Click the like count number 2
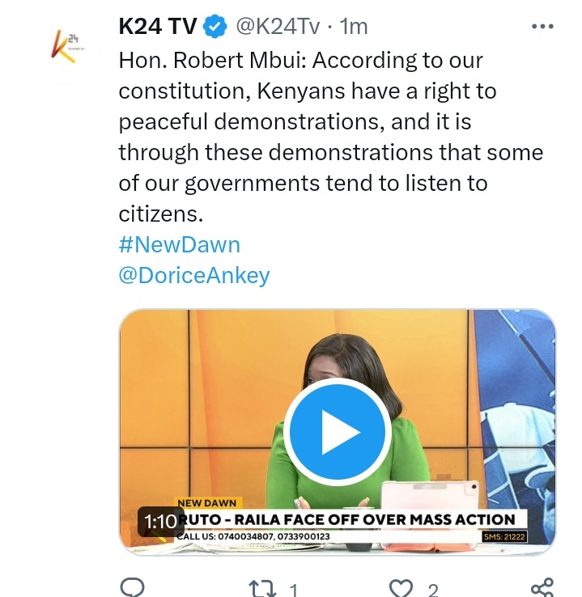Screen dimensions: 582x597 (433, 591)
